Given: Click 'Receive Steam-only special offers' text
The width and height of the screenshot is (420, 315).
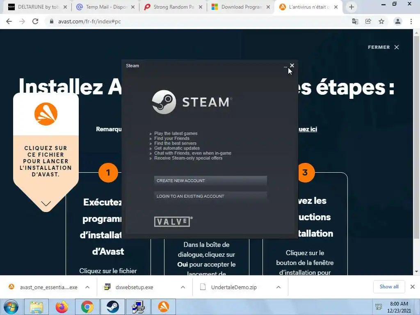Looking at the screenshot, I should click(x=188, y=158).
